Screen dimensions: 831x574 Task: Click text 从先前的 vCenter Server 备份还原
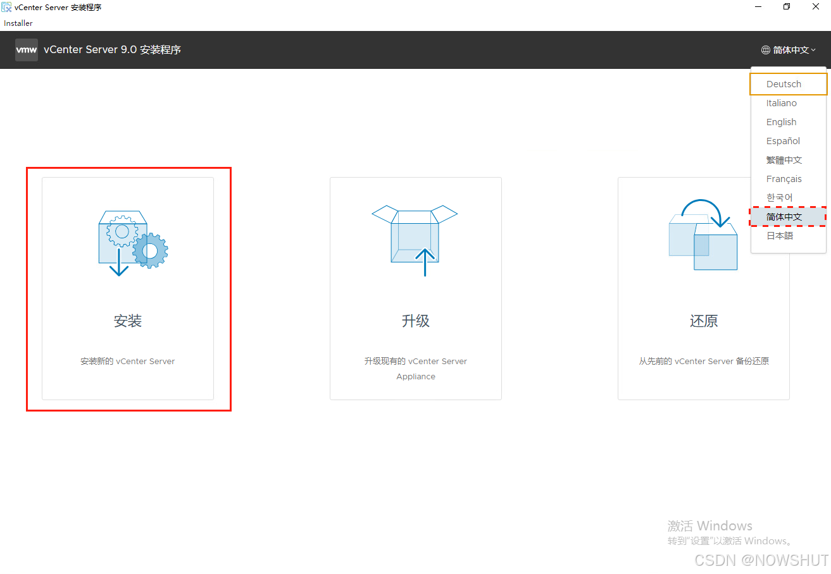point(704,362)
